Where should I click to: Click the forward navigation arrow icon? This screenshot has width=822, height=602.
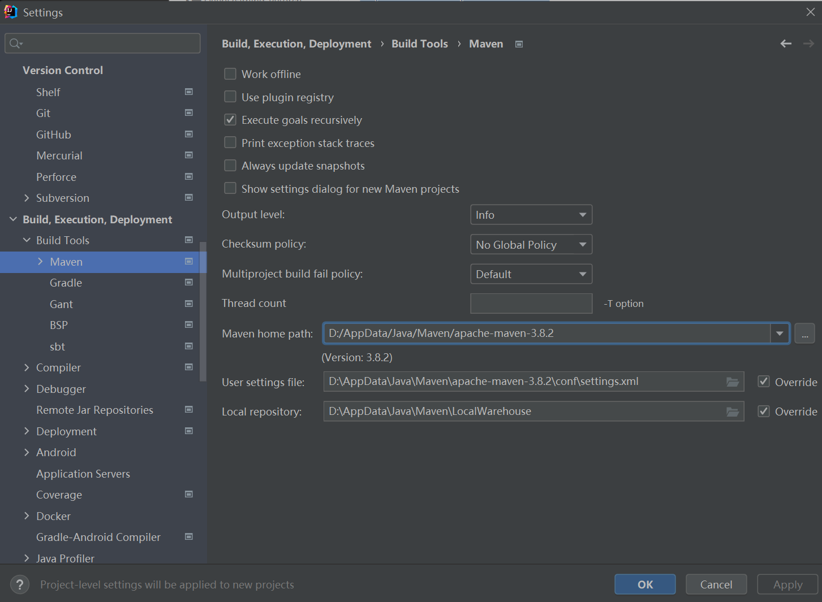tap(808, 44)
